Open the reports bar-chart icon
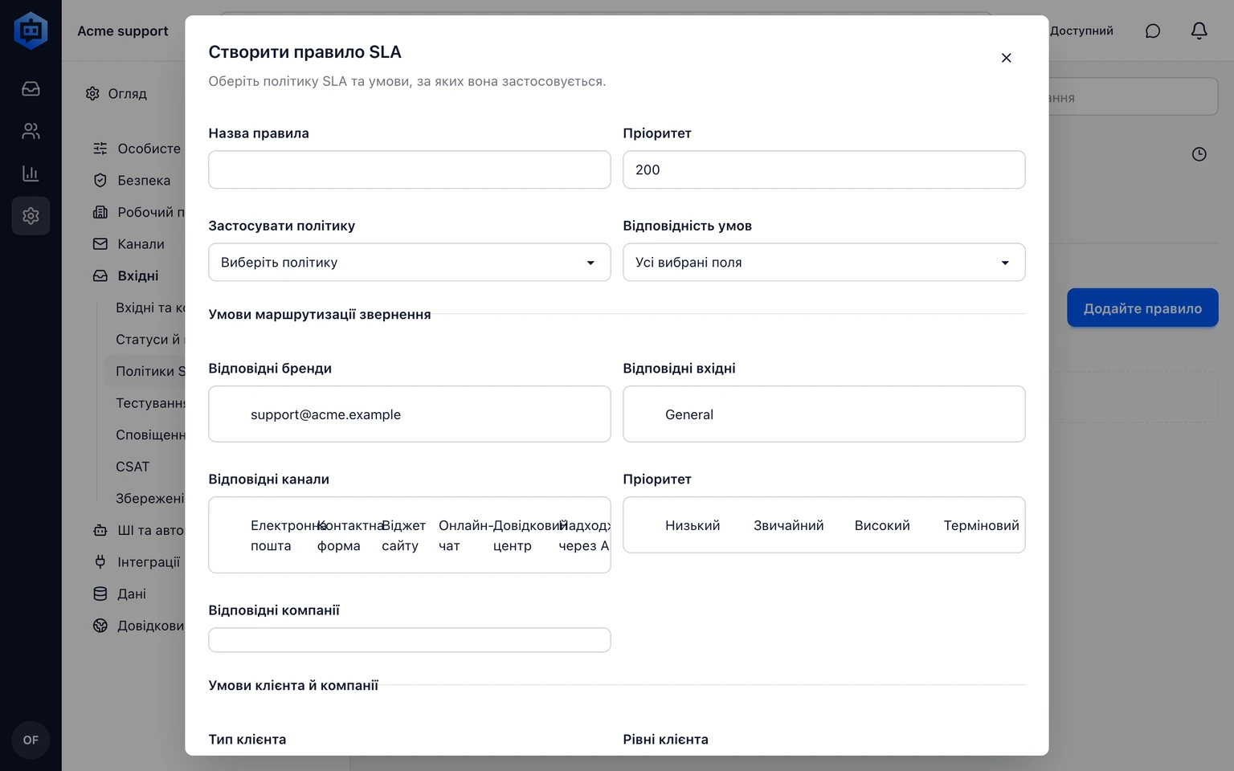 click(x=31, y=173)
